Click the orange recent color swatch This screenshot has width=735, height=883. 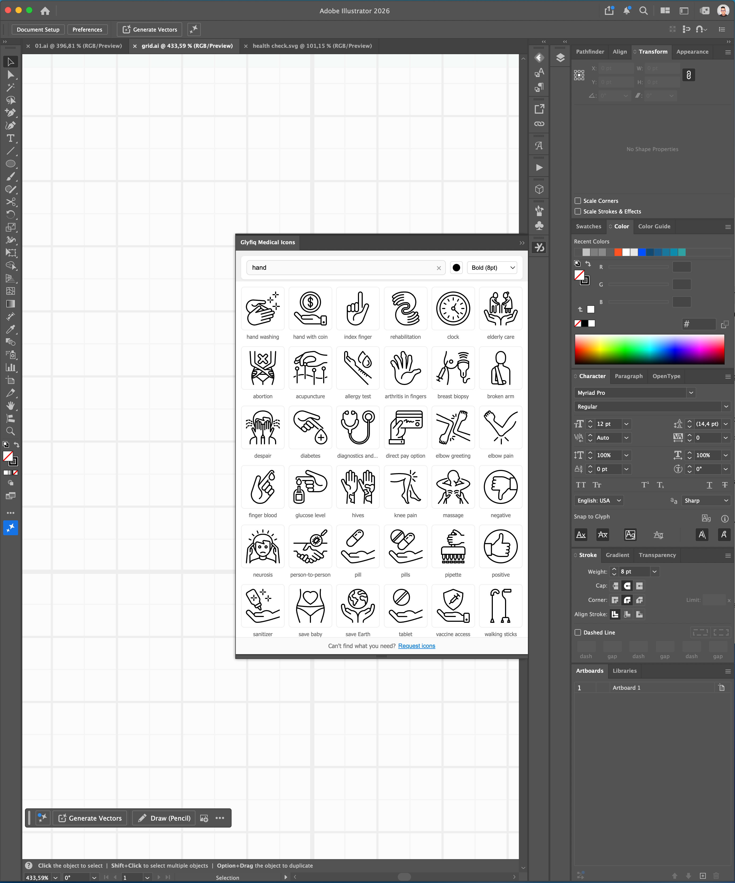618,252
